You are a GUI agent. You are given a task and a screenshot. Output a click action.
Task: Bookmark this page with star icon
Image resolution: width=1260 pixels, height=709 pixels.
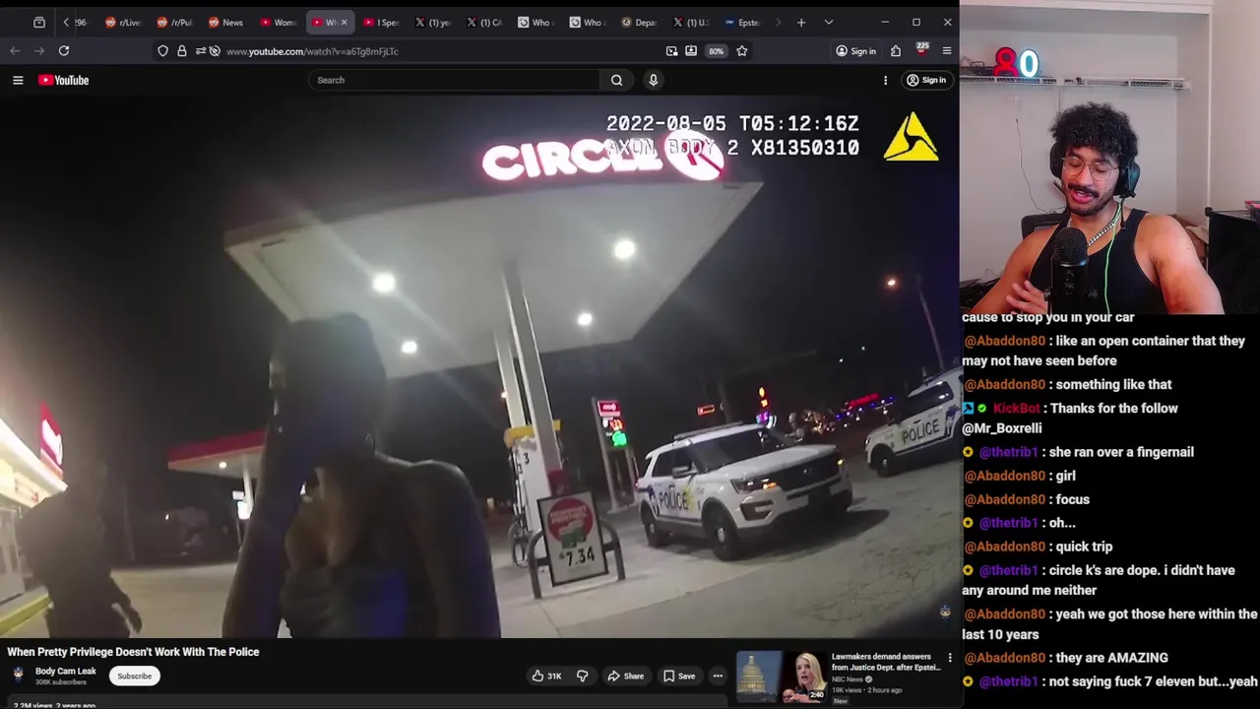tap(742, 51)
